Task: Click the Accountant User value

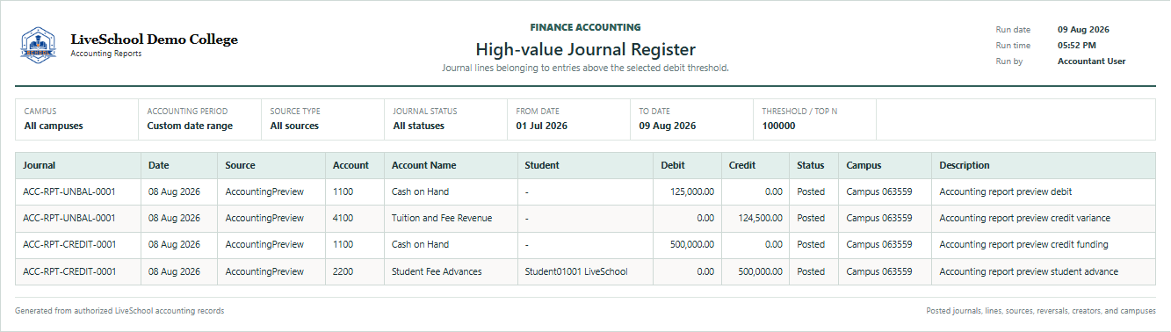Action: (1091, 61)
